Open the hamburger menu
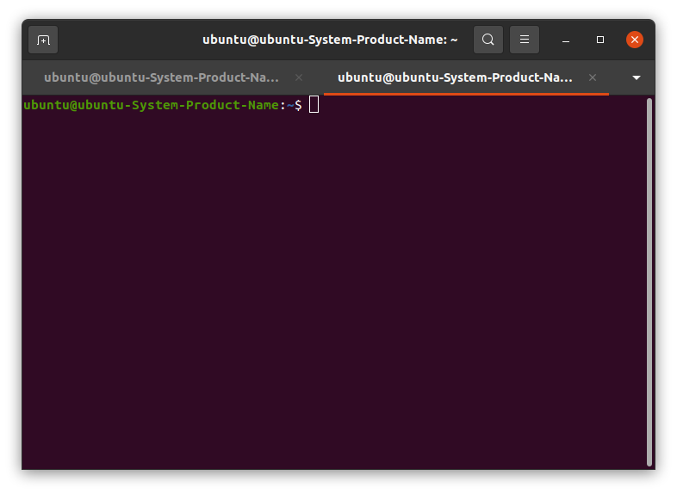Screen dimensions: 677x494 click(525, 40)
